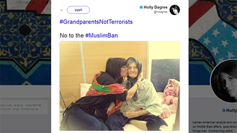The image size is (237, 133).
Task: Click the dimmed American flag header image
Action: (213, 30)
